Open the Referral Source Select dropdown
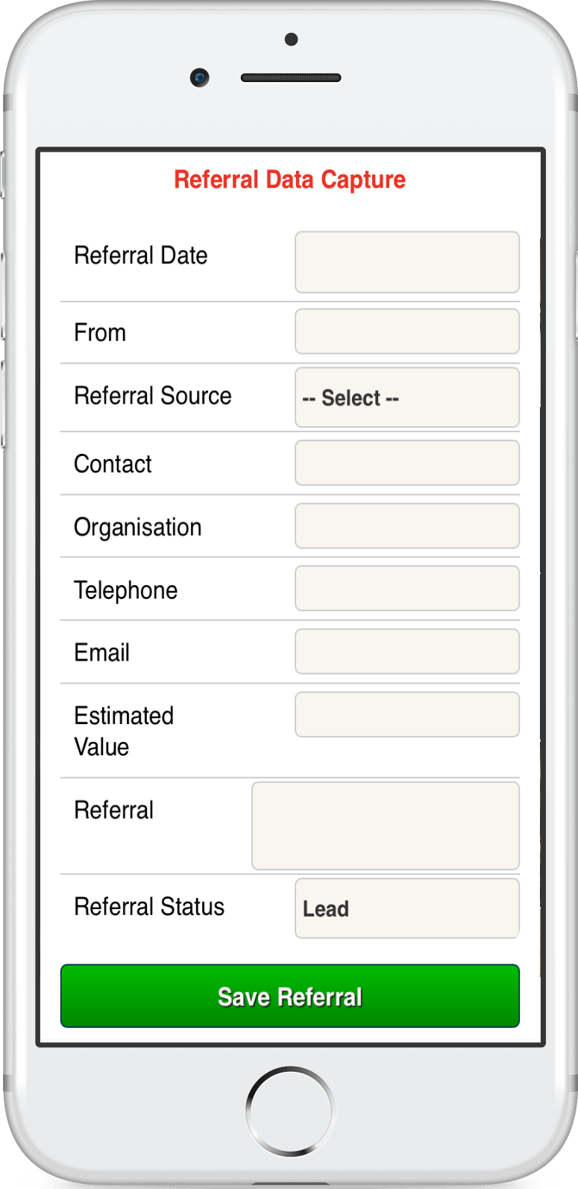This screenshot has height=1189, width=578. click(x=406, y=397)
